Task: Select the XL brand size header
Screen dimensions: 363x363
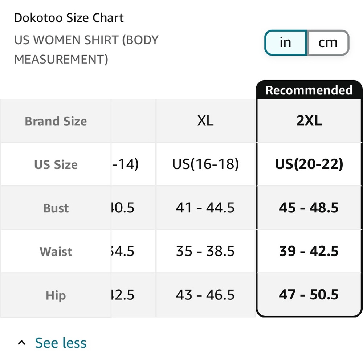Action: point(205,121)
